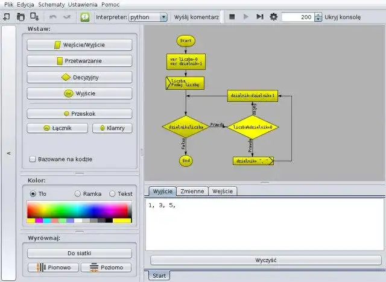
Task: Enable Bazowane na kodzie checkbox
Action: [x=32, y=159]
